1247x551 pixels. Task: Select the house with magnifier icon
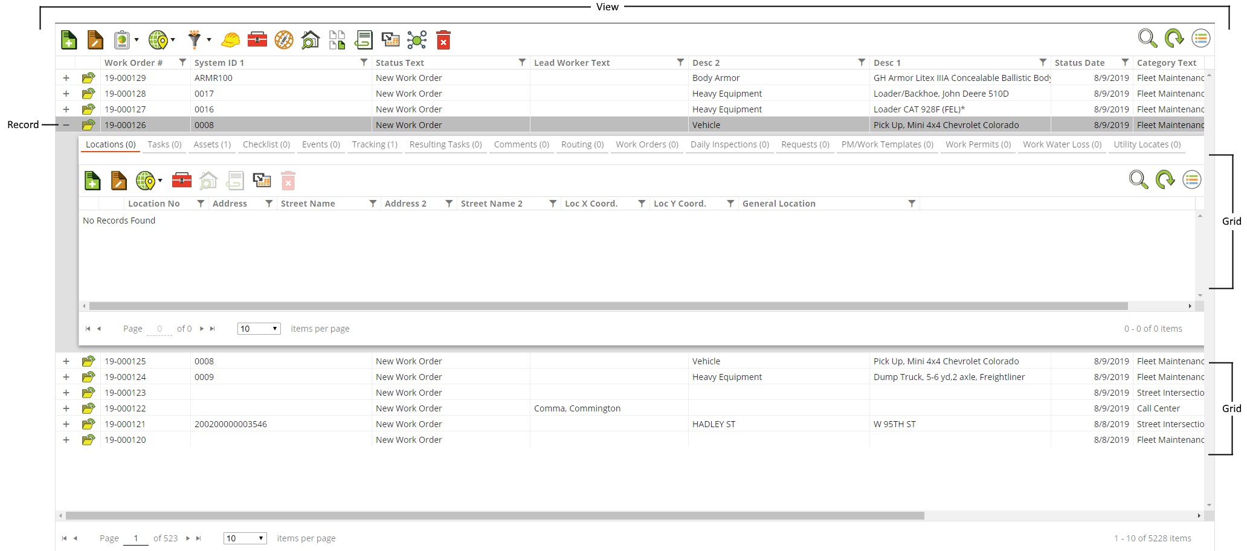pos(311,39)
